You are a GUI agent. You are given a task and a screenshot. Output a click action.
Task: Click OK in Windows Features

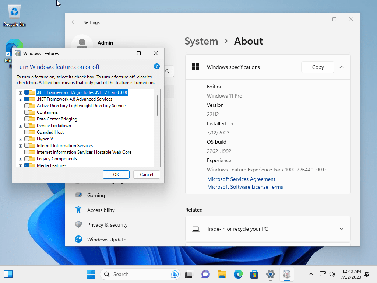[x=116, y=174]
